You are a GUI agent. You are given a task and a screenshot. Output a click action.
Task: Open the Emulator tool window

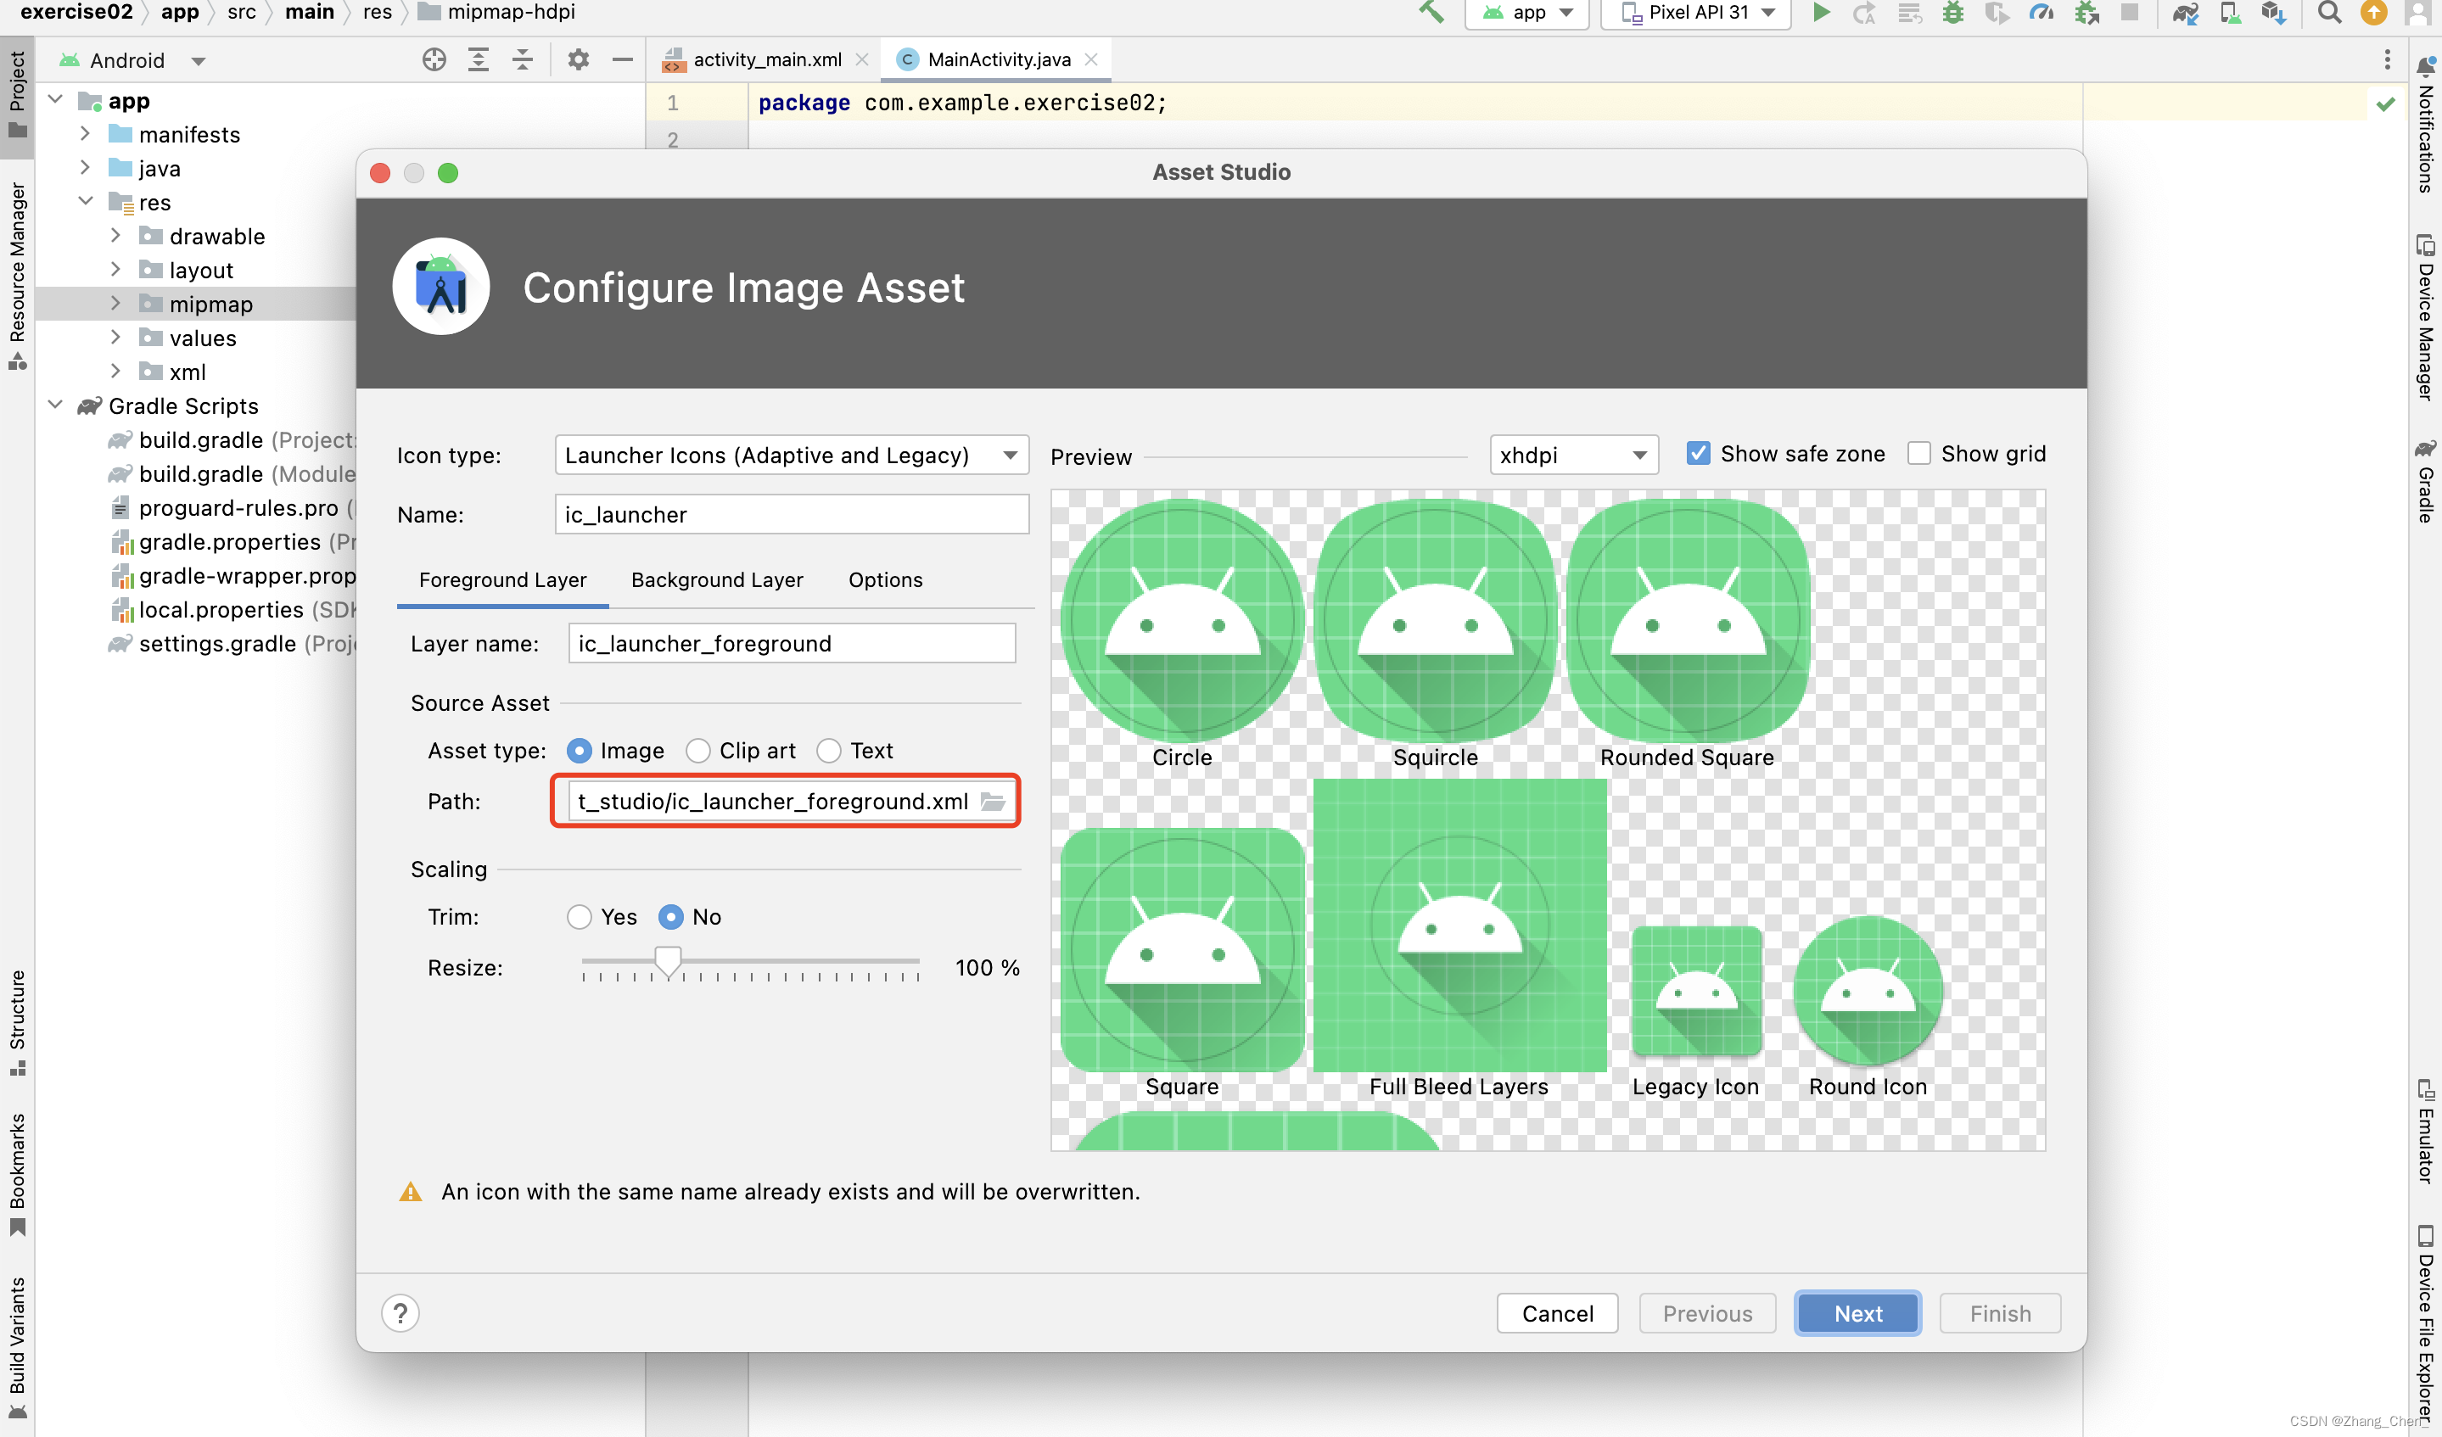pos(2424,1131)
